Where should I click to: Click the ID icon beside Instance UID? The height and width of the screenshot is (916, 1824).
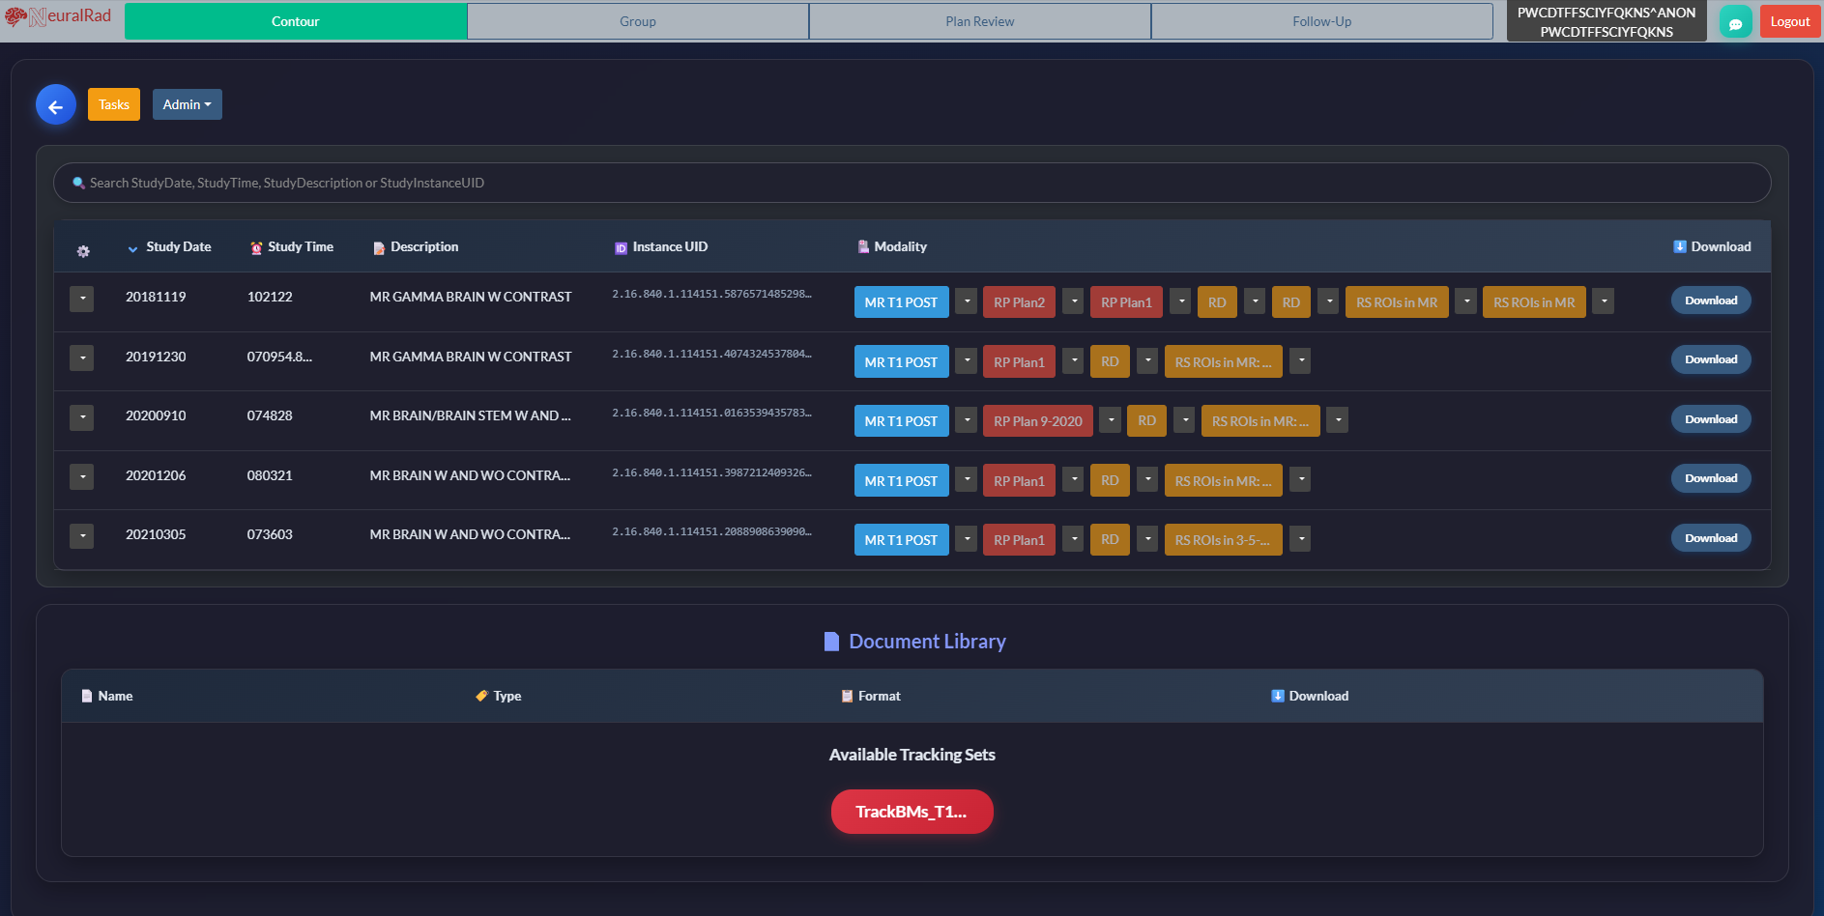(620, 247)
